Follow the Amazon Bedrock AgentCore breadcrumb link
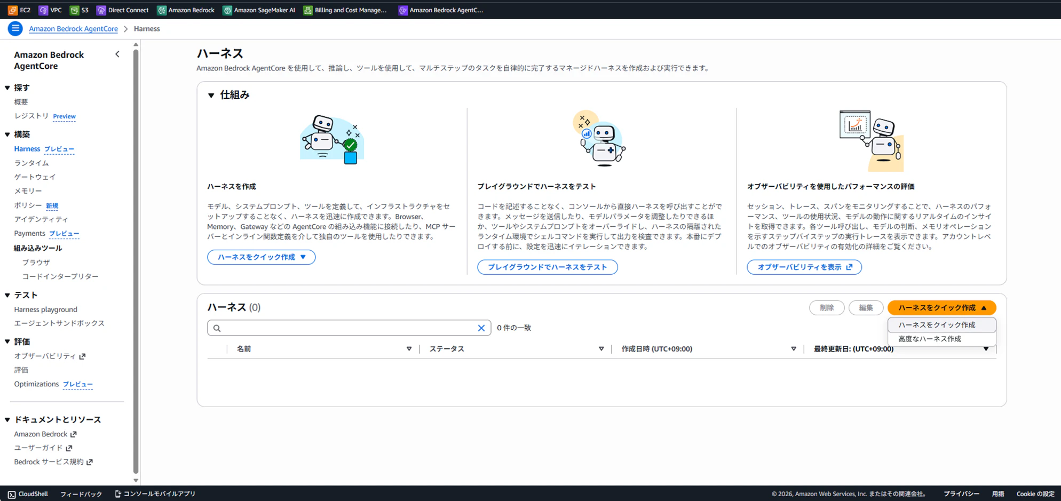1061x501 pixels. 74,29
